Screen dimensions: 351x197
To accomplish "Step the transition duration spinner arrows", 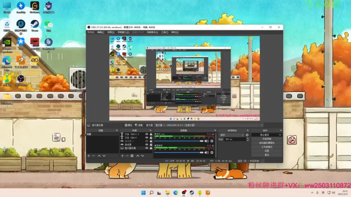I will pyautogui.click(x=247, y=139).
